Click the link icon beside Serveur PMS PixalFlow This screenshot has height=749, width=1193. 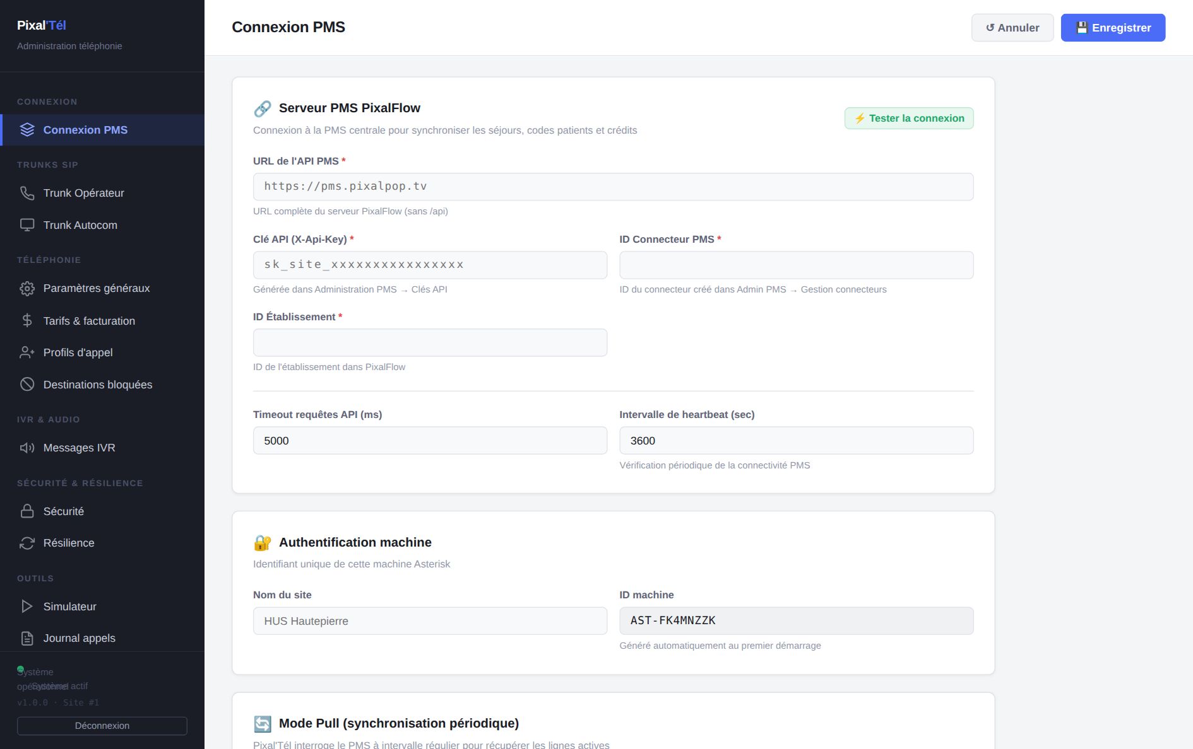point(263,108)
